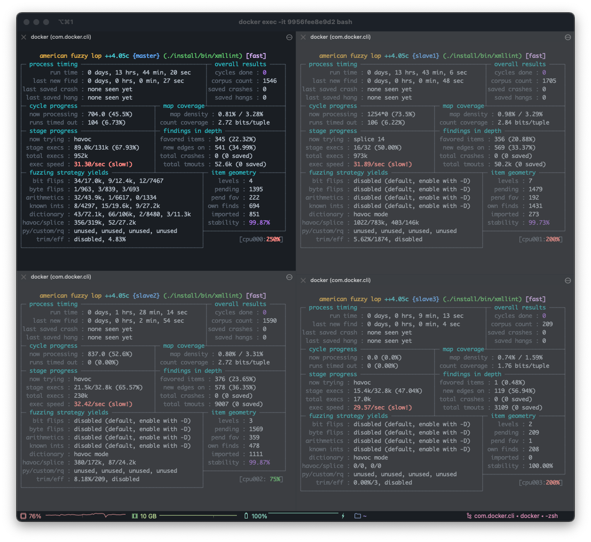Click the memory usage graph line
Screen dimensions: 591x542
click(199, 516)
